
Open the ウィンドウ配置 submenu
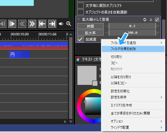point(133,127)
